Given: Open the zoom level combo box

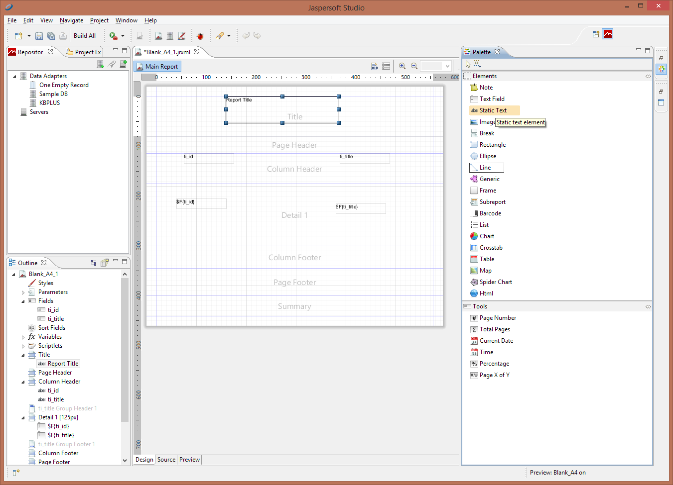Looking at the screenshot, I should coord(436,66).
